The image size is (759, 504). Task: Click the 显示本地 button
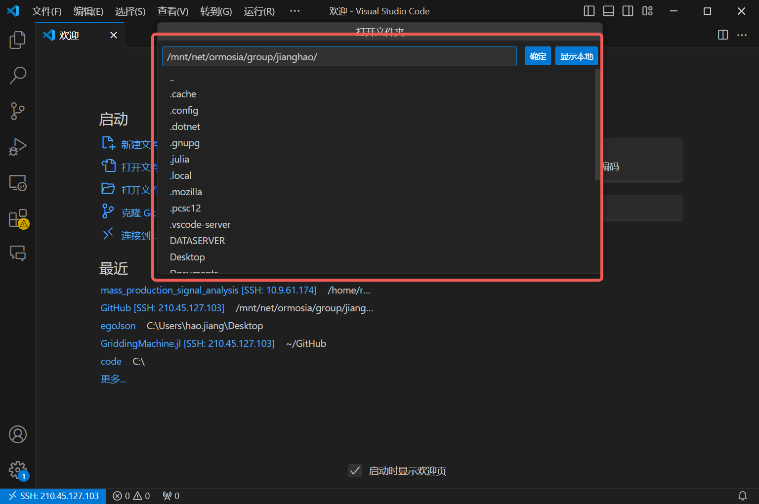[577, 56]
